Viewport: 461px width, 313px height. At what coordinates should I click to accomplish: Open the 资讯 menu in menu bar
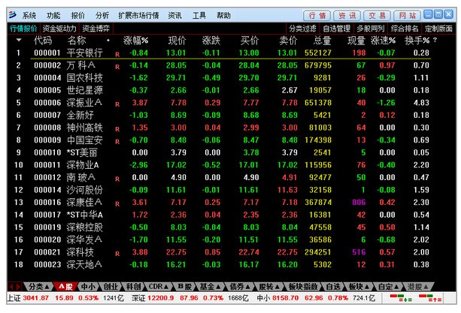pyautogui.click(x=174, y=15)
